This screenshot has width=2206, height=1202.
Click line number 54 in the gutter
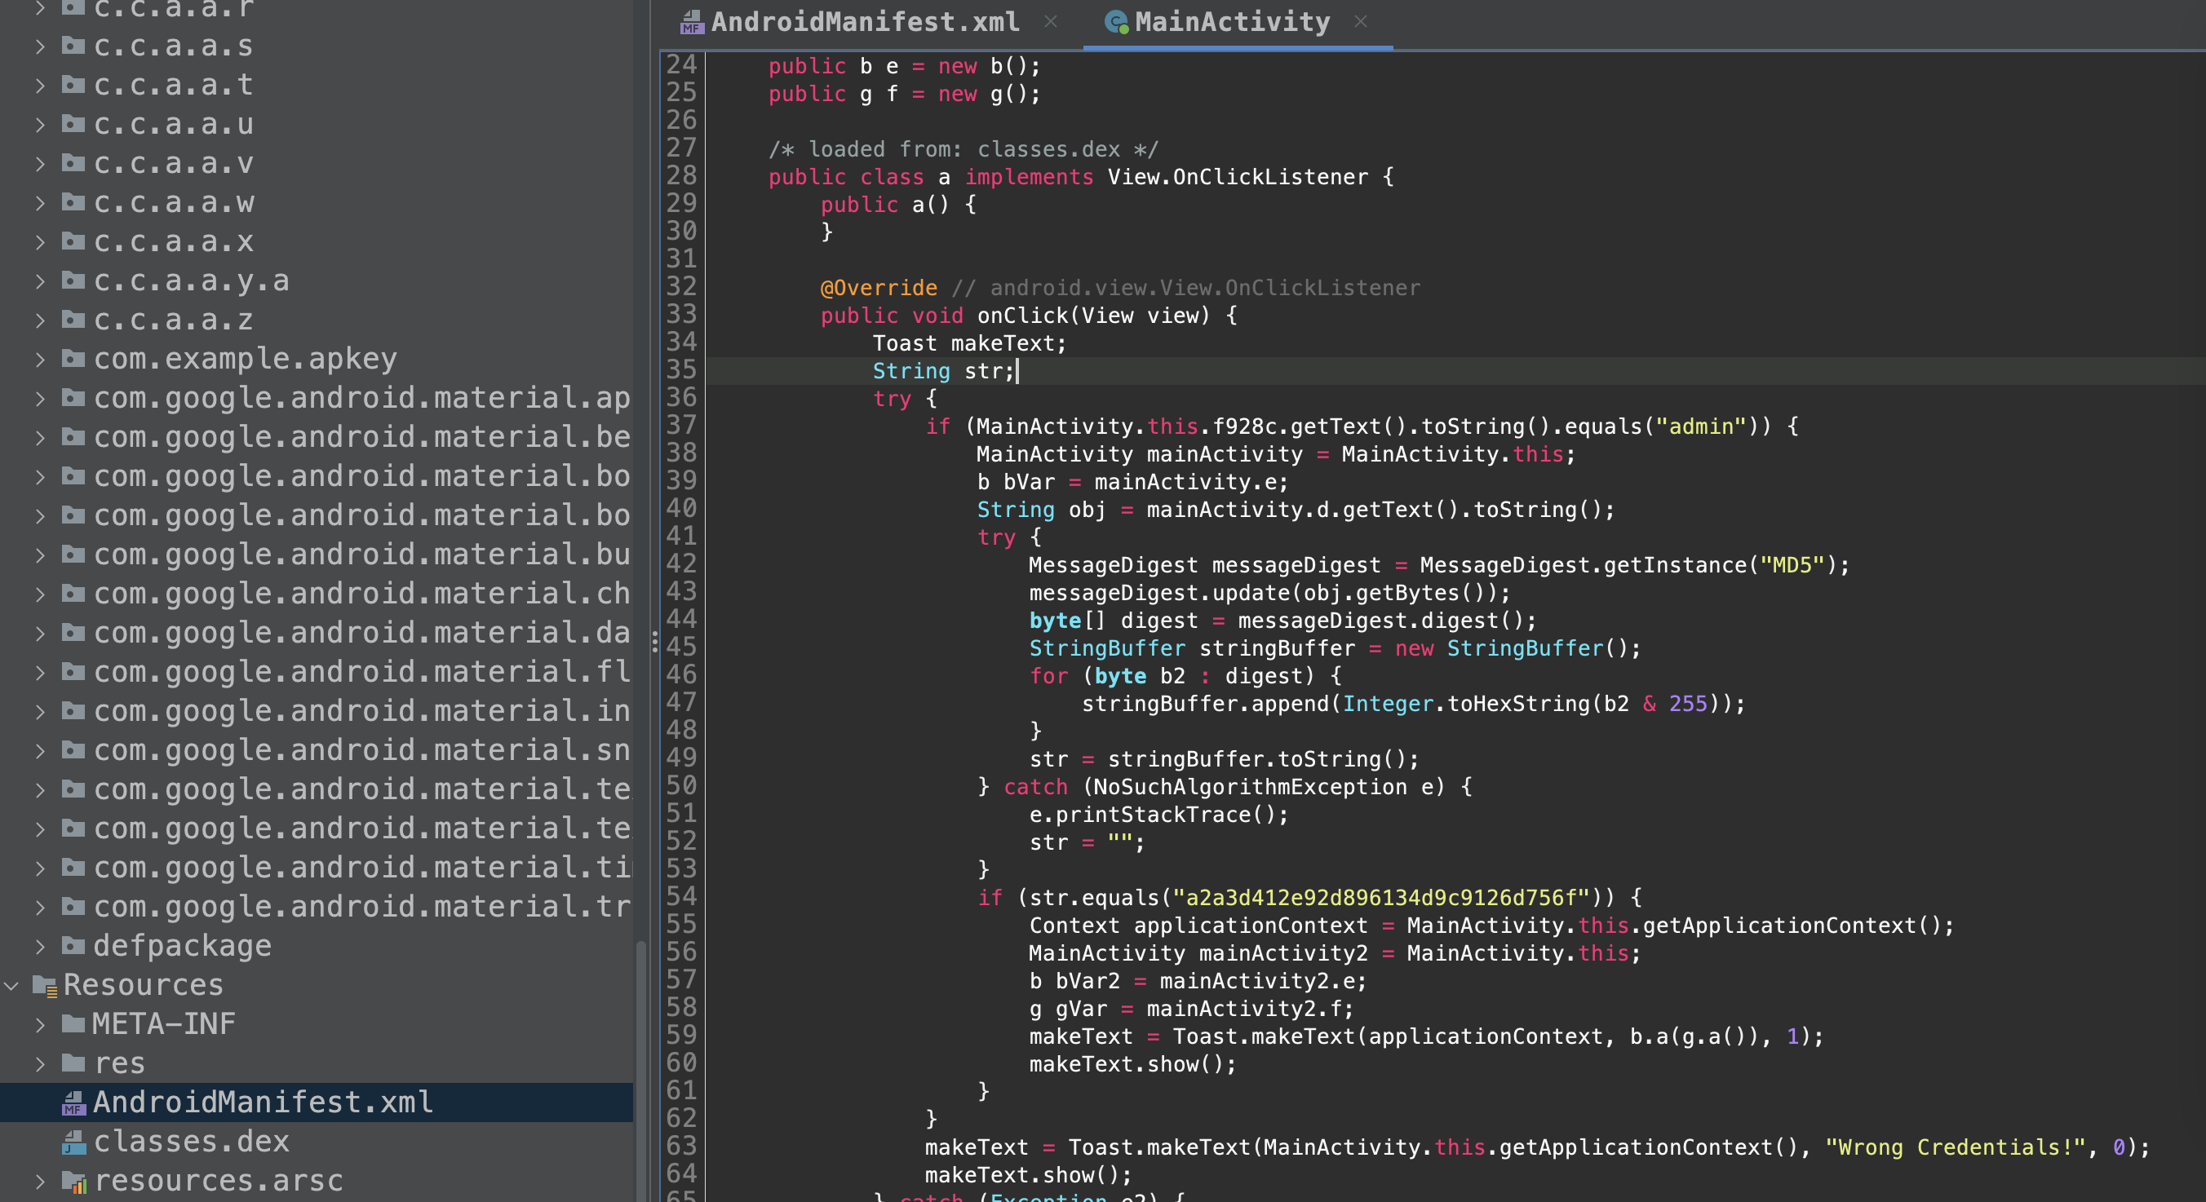pyautogui.click(x=682, y=896)
